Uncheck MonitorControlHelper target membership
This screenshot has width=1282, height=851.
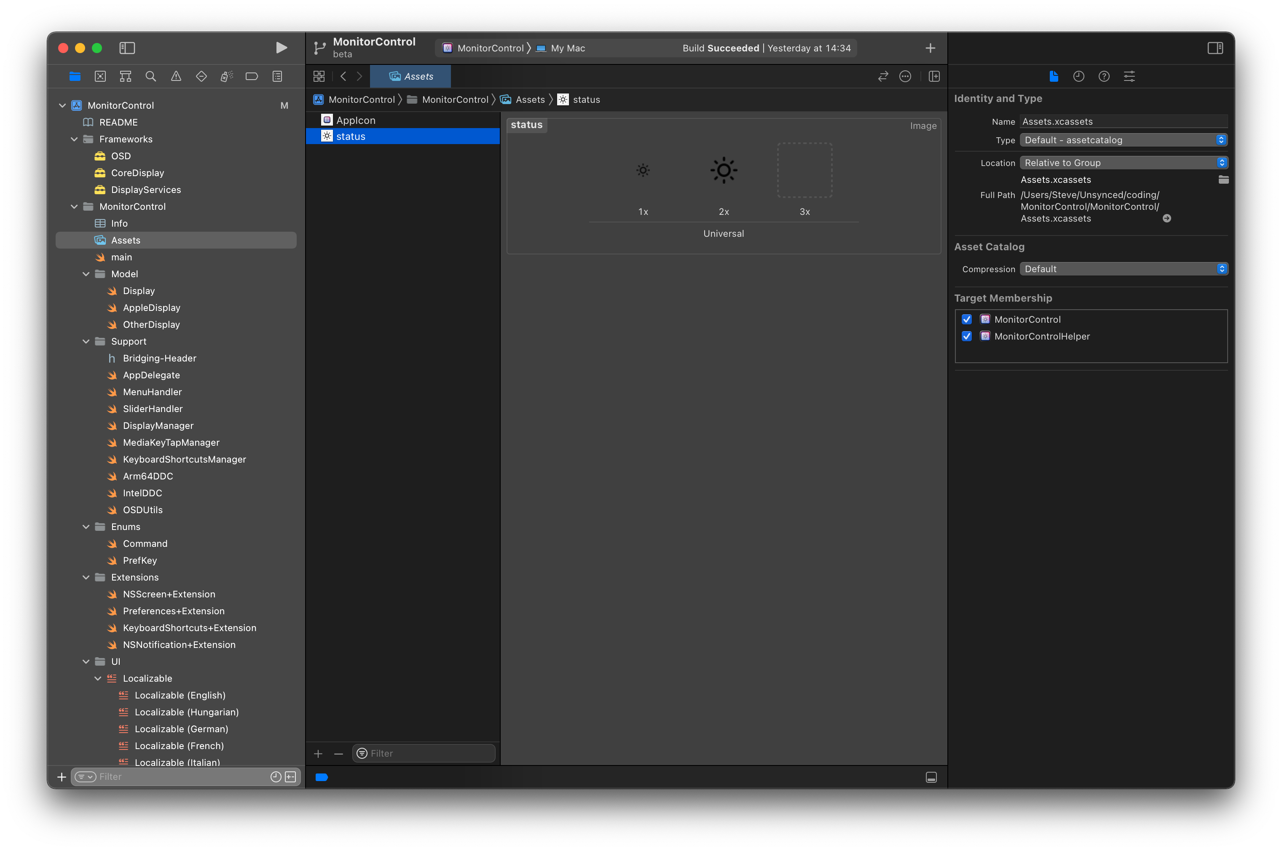[967, 337]
